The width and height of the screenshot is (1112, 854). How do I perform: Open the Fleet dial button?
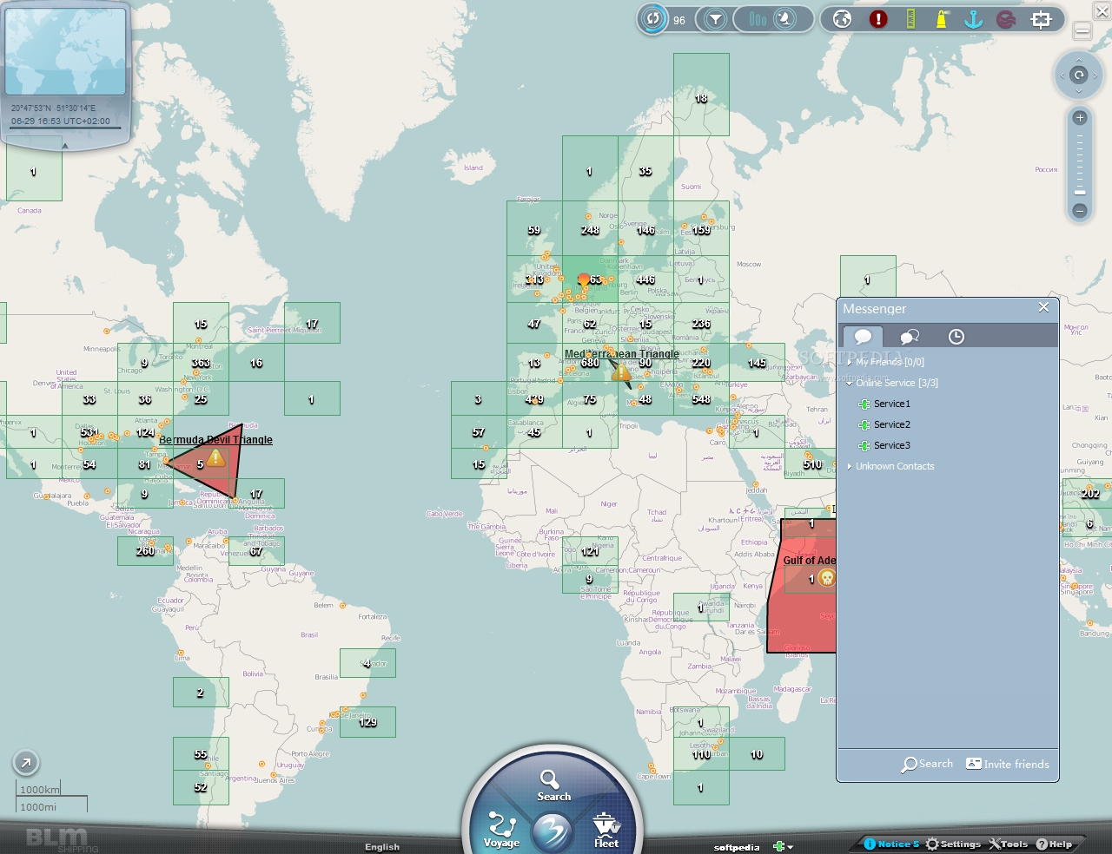606,831
